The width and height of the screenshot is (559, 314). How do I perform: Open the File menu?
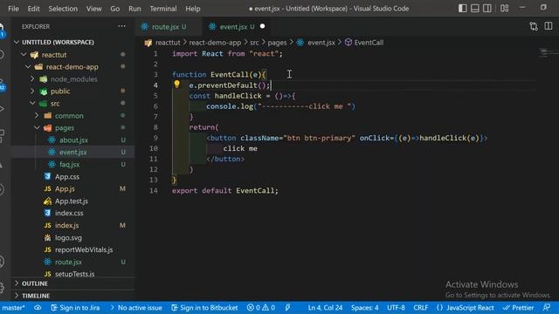[13, 9]
